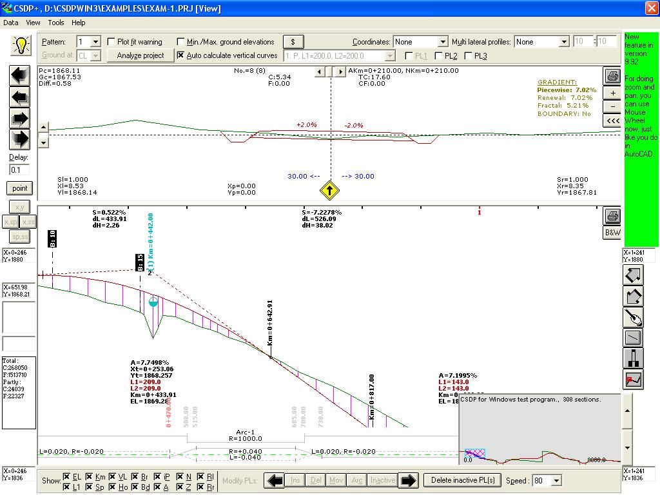Click the dollar sign cost button
Image resolution: width=660 pixels, height=495 pixels.
tap(293, 42)
